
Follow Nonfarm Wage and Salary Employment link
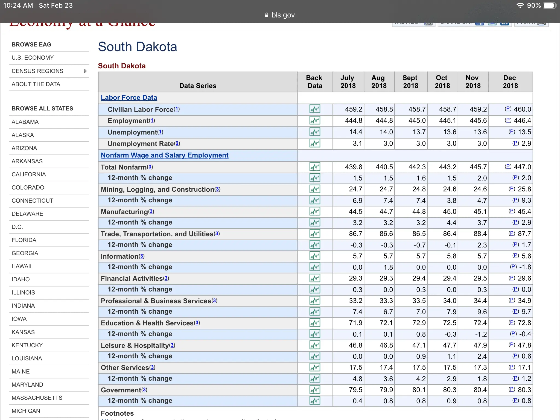pyautogui.click(x=164, y=155)
